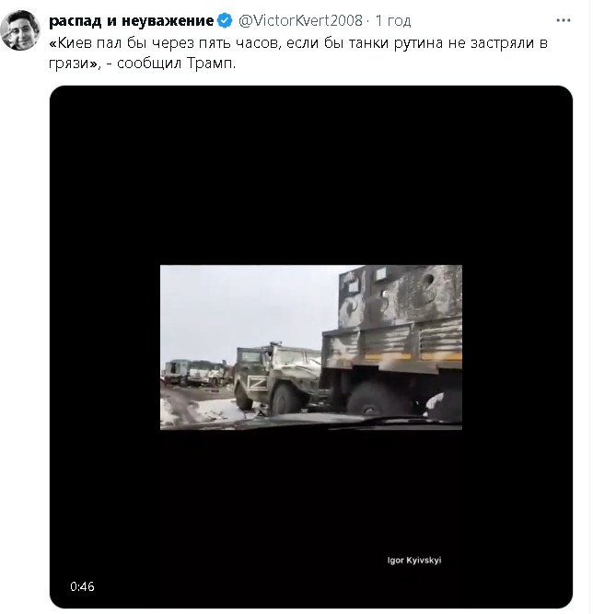Click the "1 год" tweet timestamp
Image resolution: width=593 pixels, height=614 pixels.
coord(392,20)
